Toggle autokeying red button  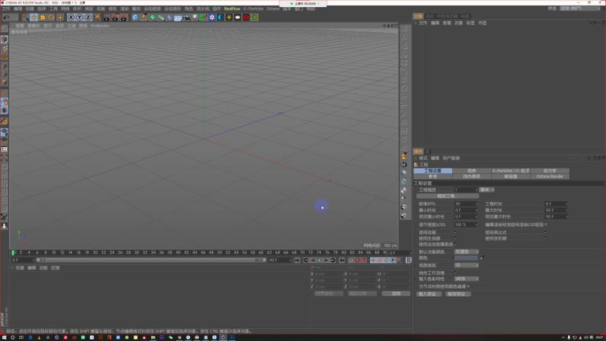tap(357, 260)
